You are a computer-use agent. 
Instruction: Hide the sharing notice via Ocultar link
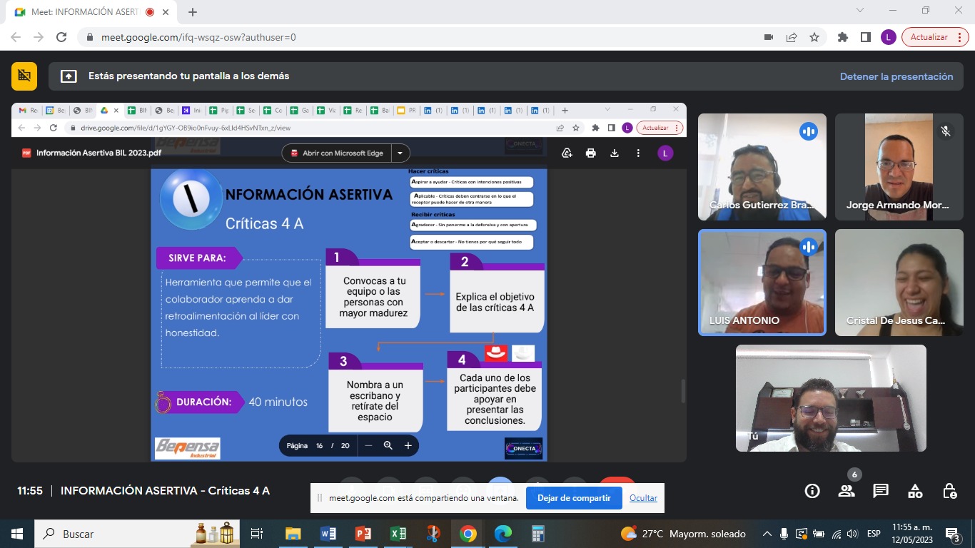point(643,498)
